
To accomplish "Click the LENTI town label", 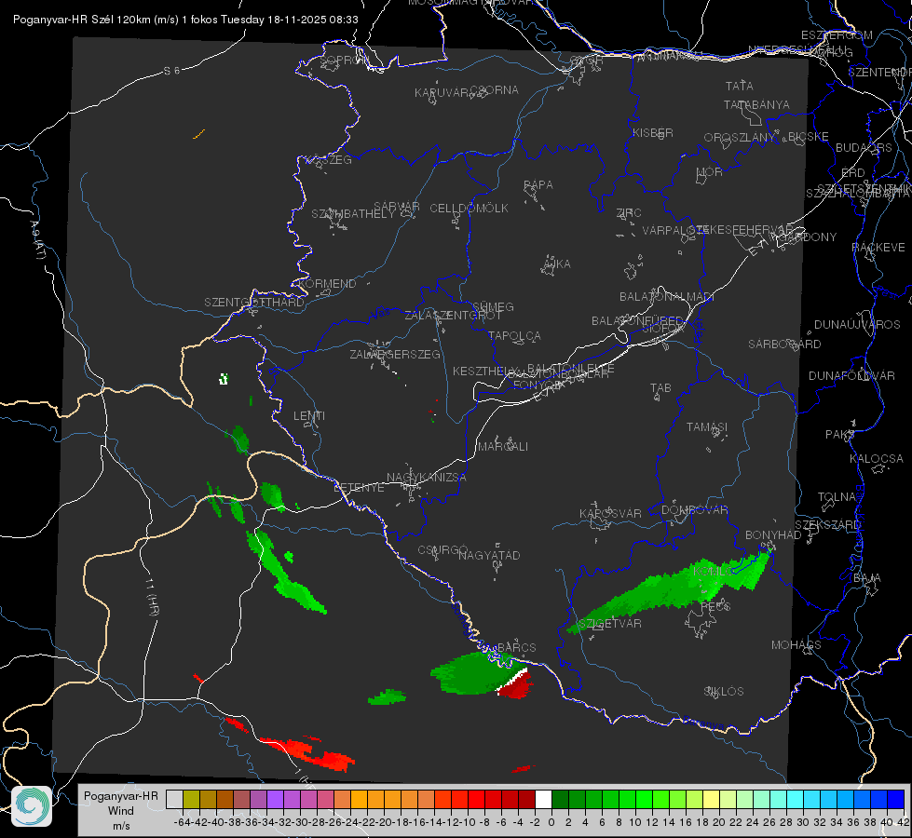I will (x=309, y=416).
